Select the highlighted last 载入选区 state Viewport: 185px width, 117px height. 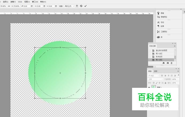click(x=161, y=60)
